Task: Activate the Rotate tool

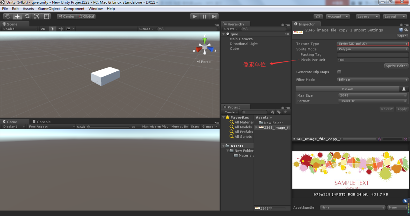Action: pos(26,16)
